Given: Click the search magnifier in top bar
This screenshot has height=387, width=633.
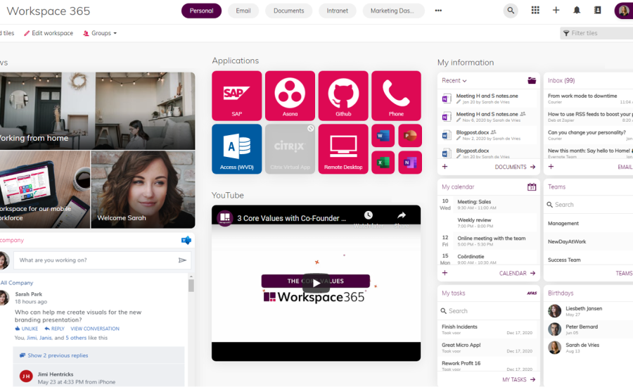Looking at the screenshot, I should click(511, 11).
